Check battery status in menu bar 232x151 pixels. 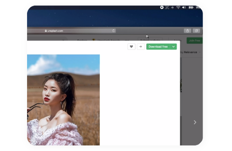click(x=191, y=7)
